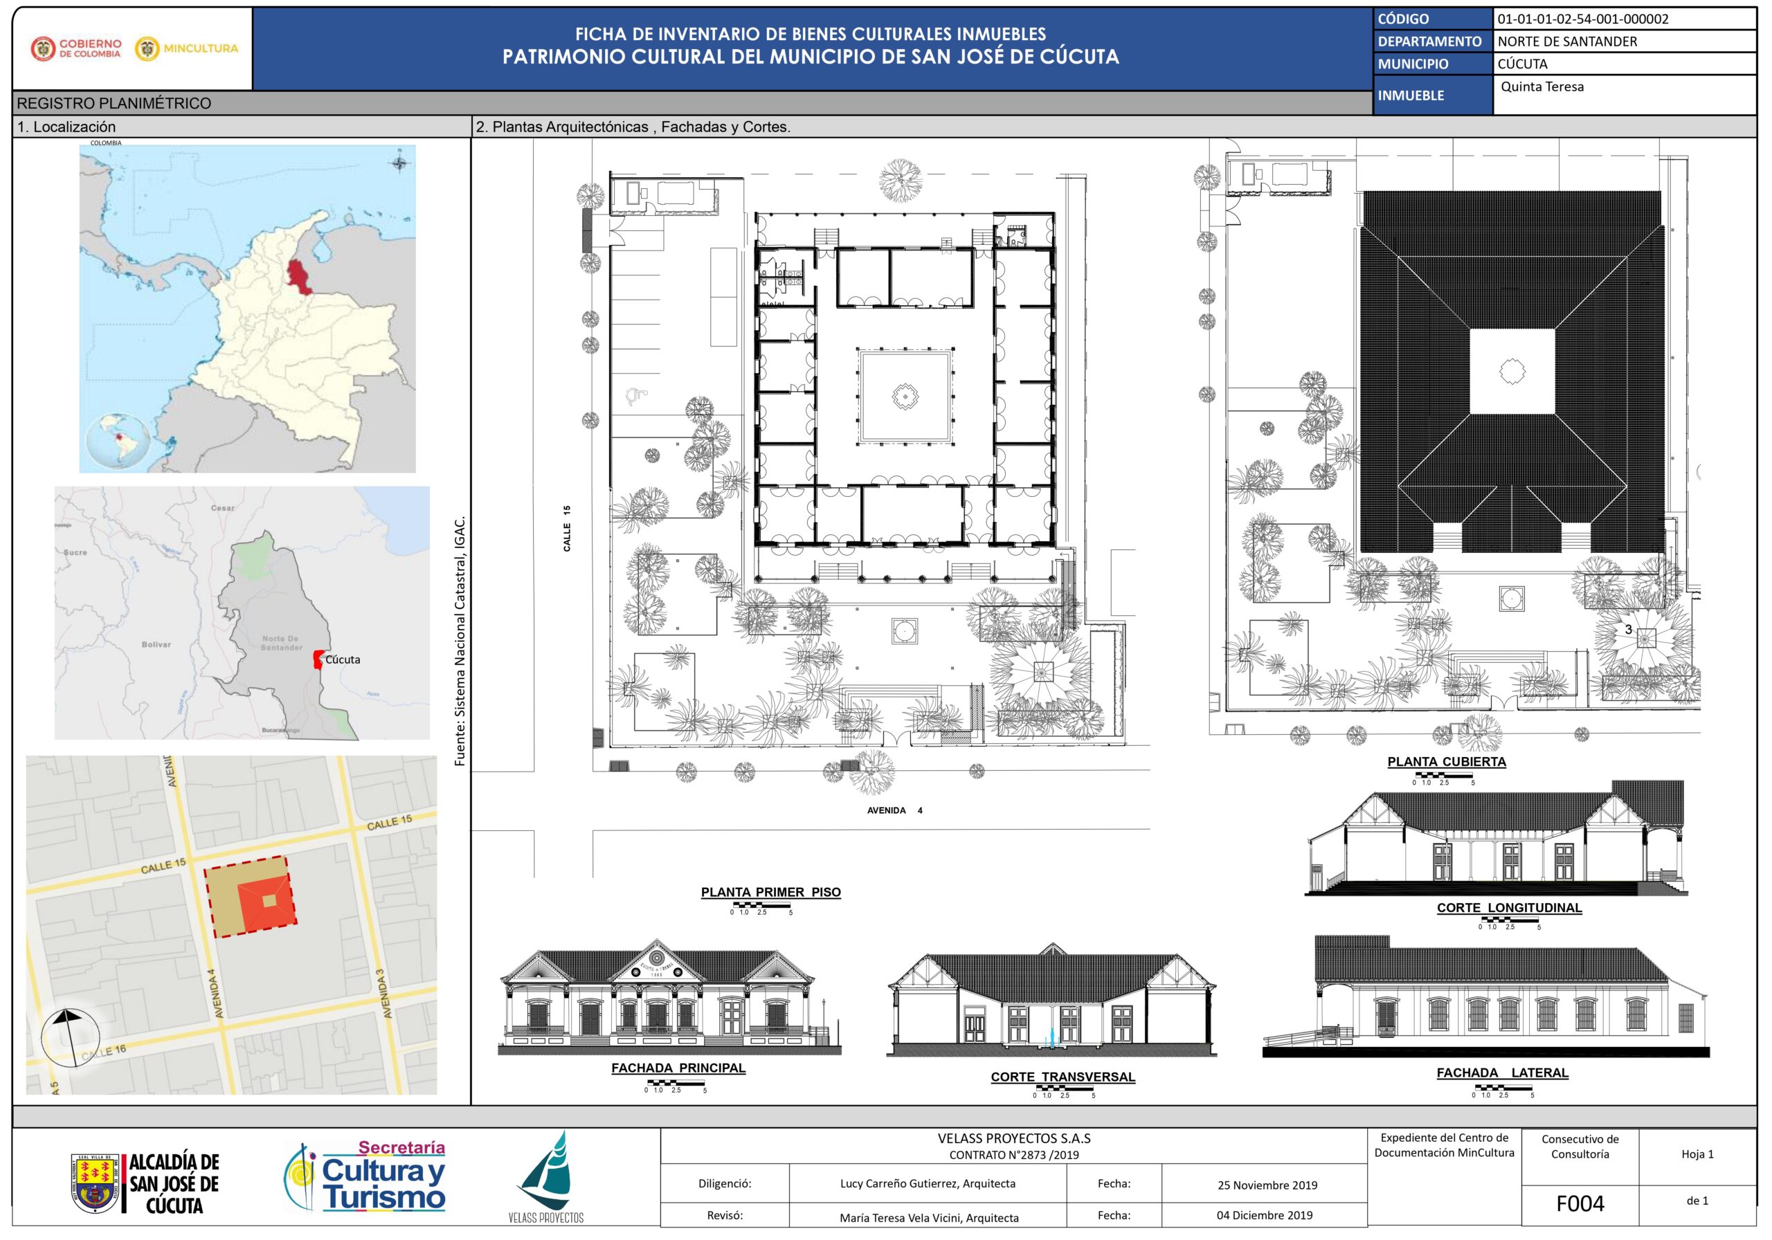Click the Gobierno de Colombia logo

point(75,48)
